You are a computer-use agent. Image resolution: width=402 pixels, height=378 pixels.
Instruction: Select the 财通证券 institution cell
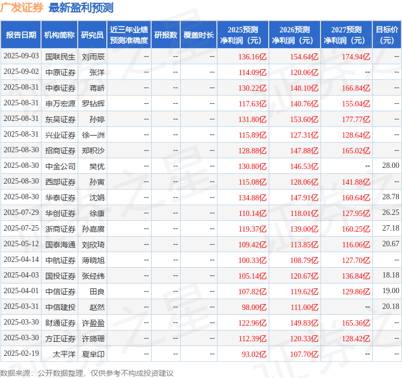tap(60, 323)
